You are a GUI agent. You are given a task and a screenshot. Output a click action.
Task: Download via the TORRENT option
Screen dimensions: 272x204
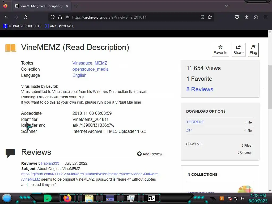pyautogui.click(x=195, y=122)
